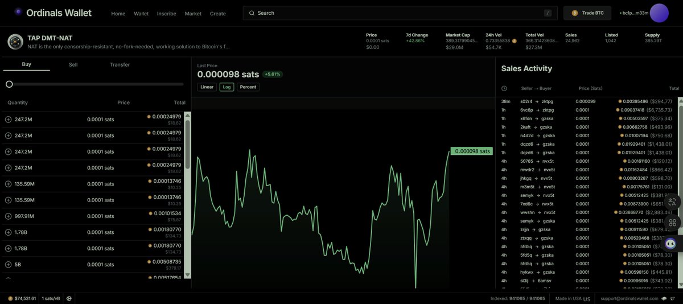
Task: Click the Quantity column header
Action: pyautogui.click(x=18, y=102)
